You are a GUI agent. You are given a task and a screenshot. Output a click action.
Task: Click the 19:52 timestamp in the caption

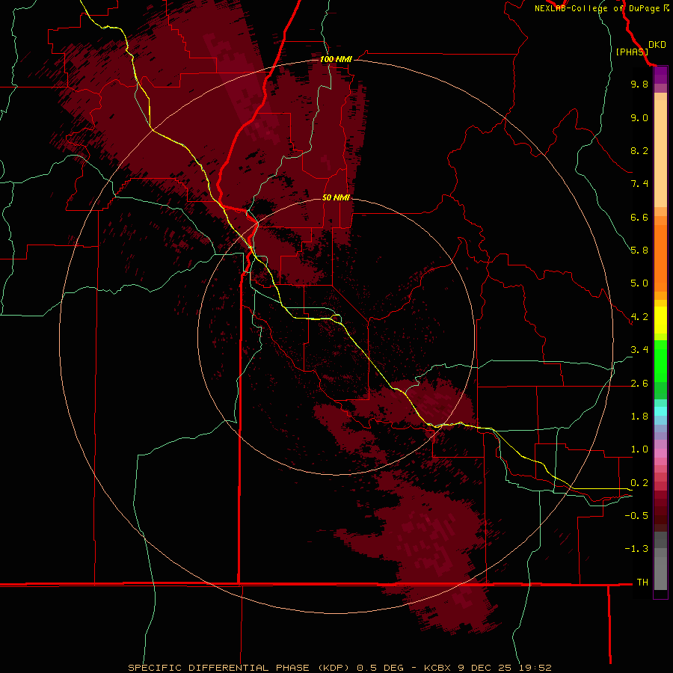click(536, 668)
